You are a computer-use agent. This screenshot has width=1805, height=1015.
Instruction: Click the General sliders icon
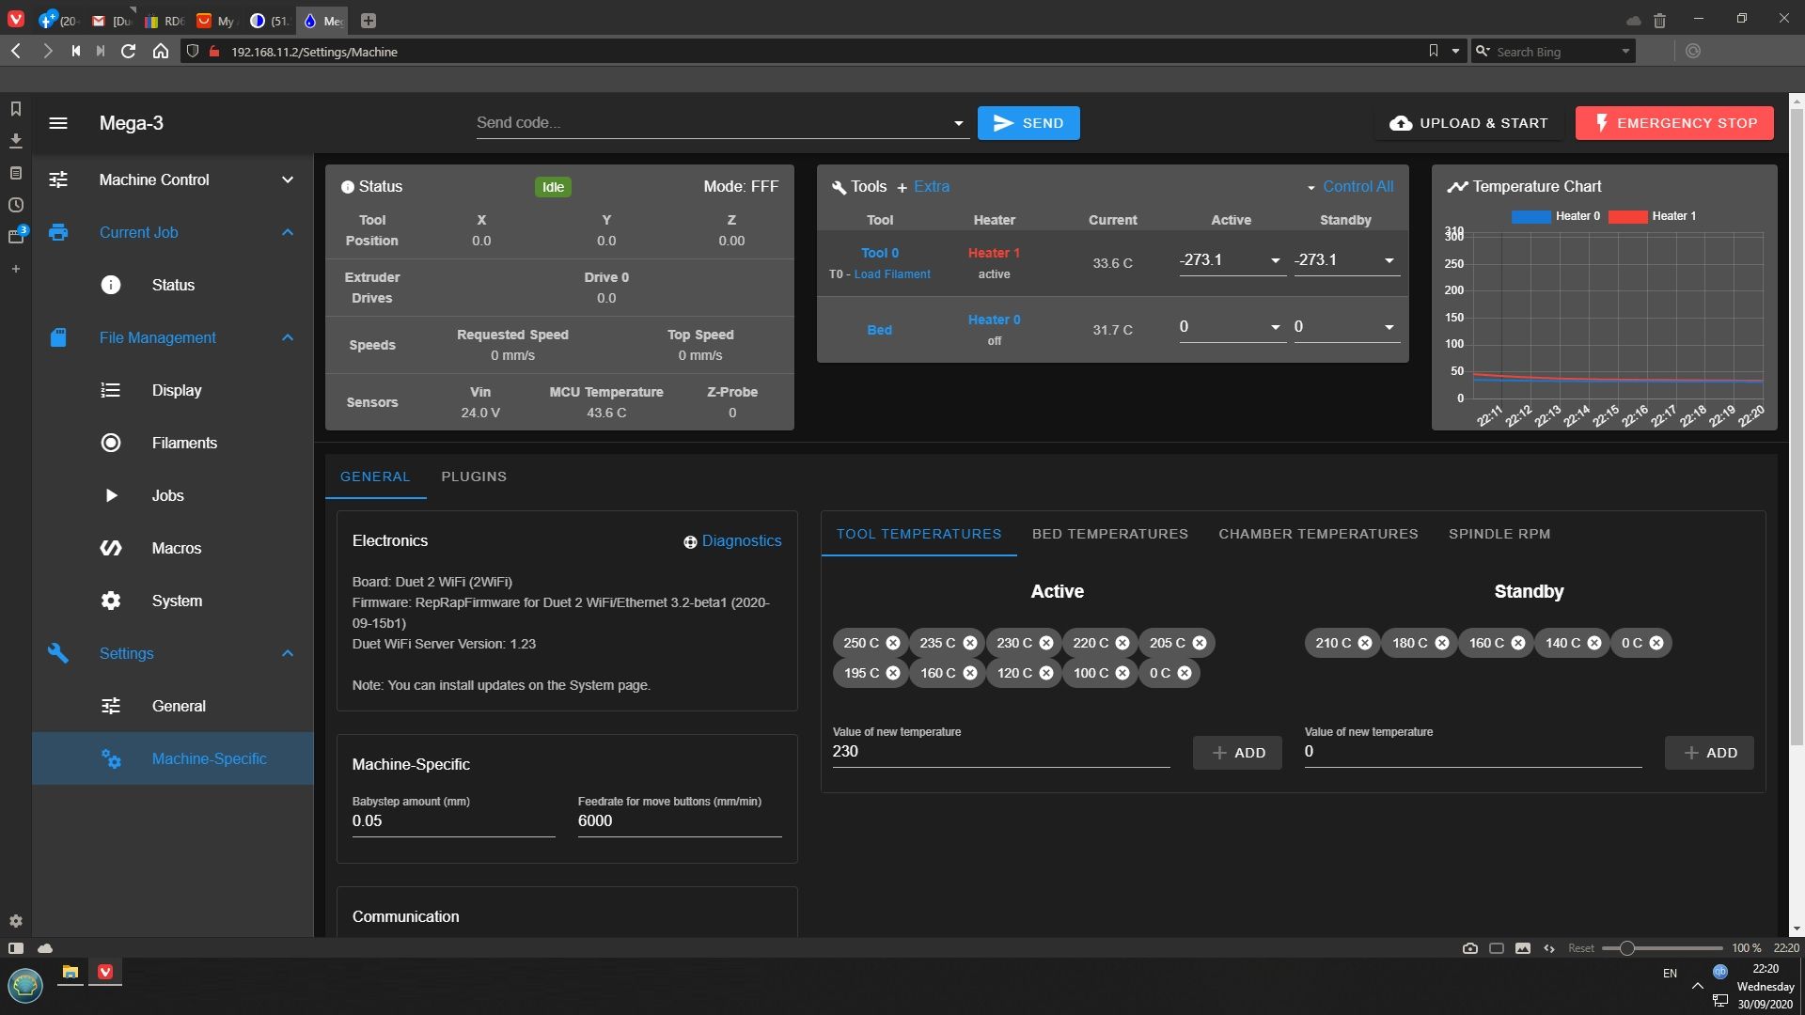(x=111, y=706)
